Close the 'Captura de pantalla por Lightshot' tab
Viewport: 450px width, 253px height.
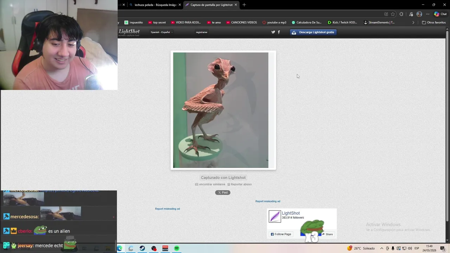click(236, 5)
